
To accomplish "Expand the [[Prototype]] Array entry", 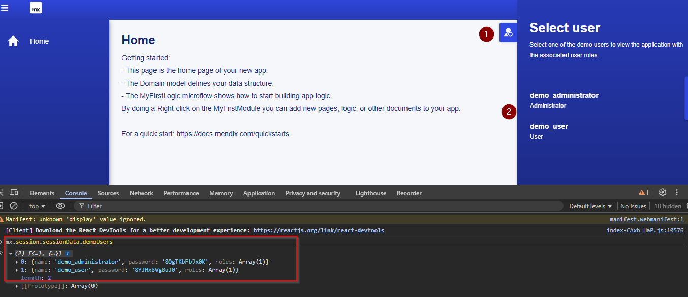I will click(17, 286).
